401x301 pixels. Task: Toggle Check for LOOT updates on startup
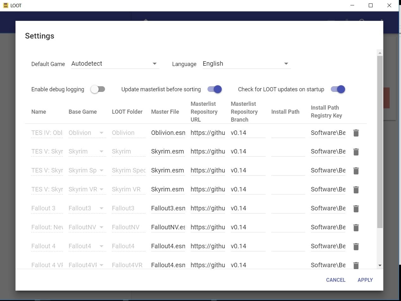pyautogui.click(x=338, y=89)
